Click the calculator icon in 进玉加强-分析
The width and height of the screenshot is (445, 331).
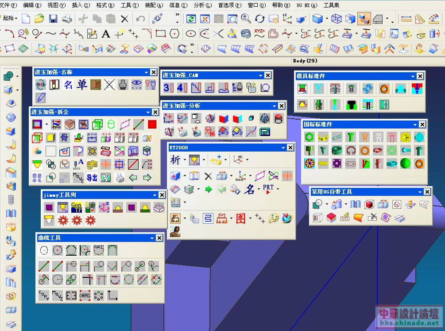[265, 132]
